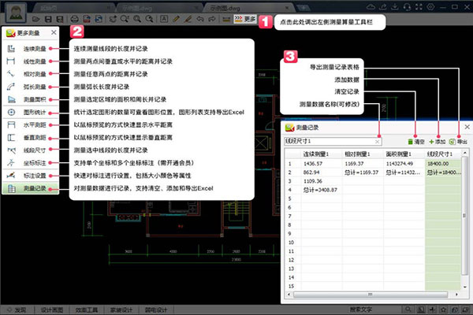The image size is (473, 315).
Task: Select 垂直测距 vertical distance tool
Action: coord(30,138)
